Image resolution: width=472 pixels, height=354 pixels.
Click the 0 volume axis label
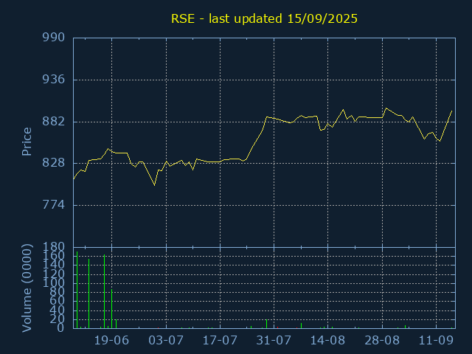coord(60,327)
